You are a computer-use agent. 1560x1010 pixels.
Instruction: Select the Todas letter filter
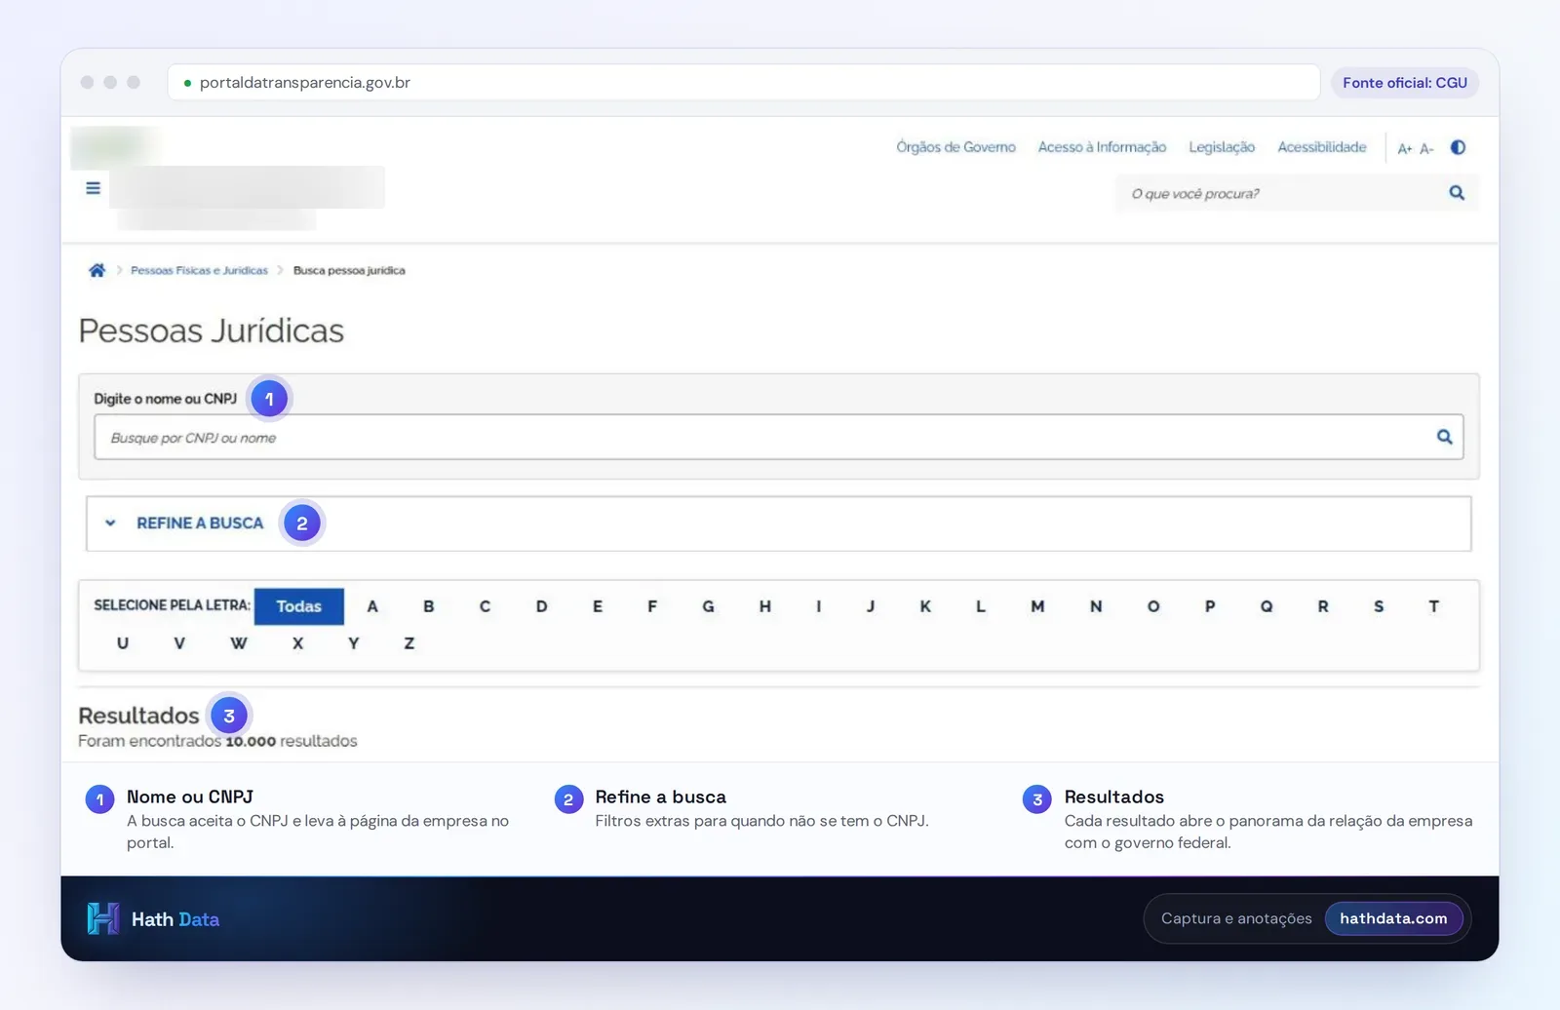(298, 606)
